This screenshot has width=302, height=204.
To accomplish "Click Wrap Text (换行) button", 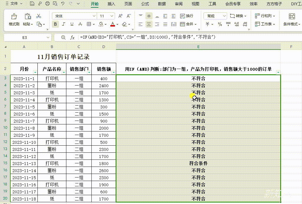I will coord(186,16).
